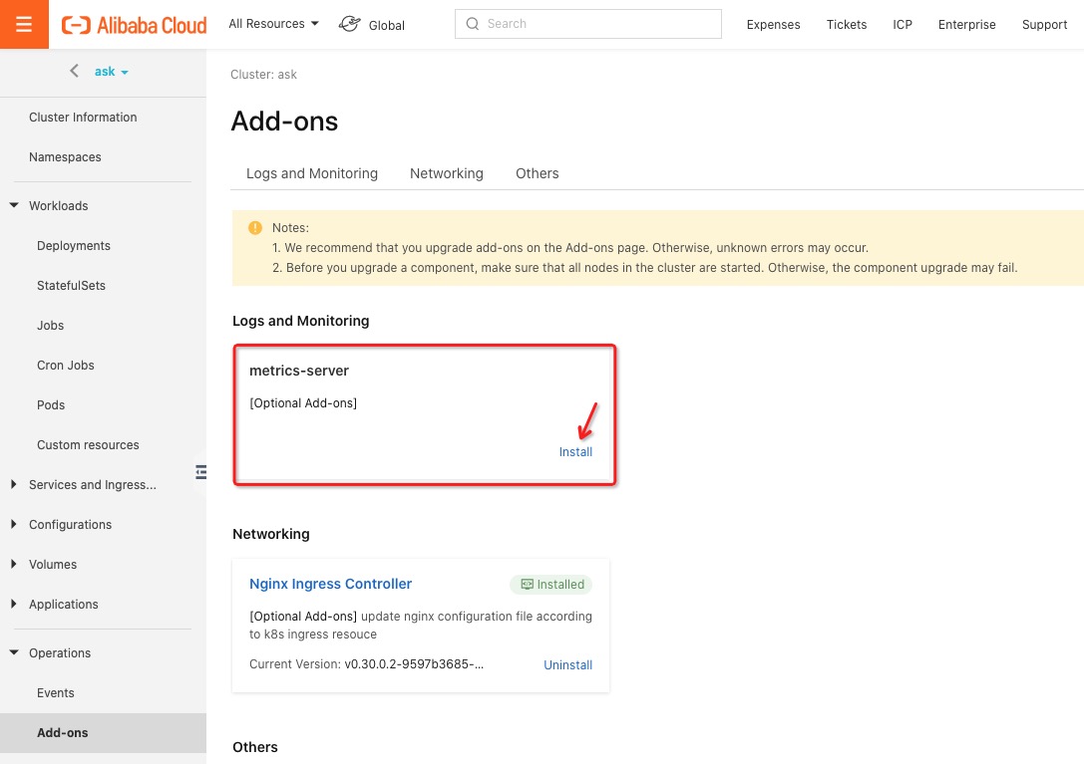Focus the top Search input field
The image size is (1084, 764).
[x=588, y=24]
